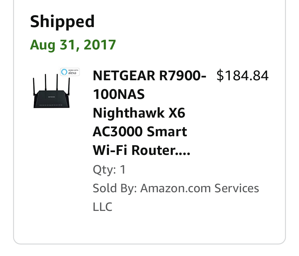Click the small alexa wordmark in badge
The image size is (299, 256).
click(72, 73)
